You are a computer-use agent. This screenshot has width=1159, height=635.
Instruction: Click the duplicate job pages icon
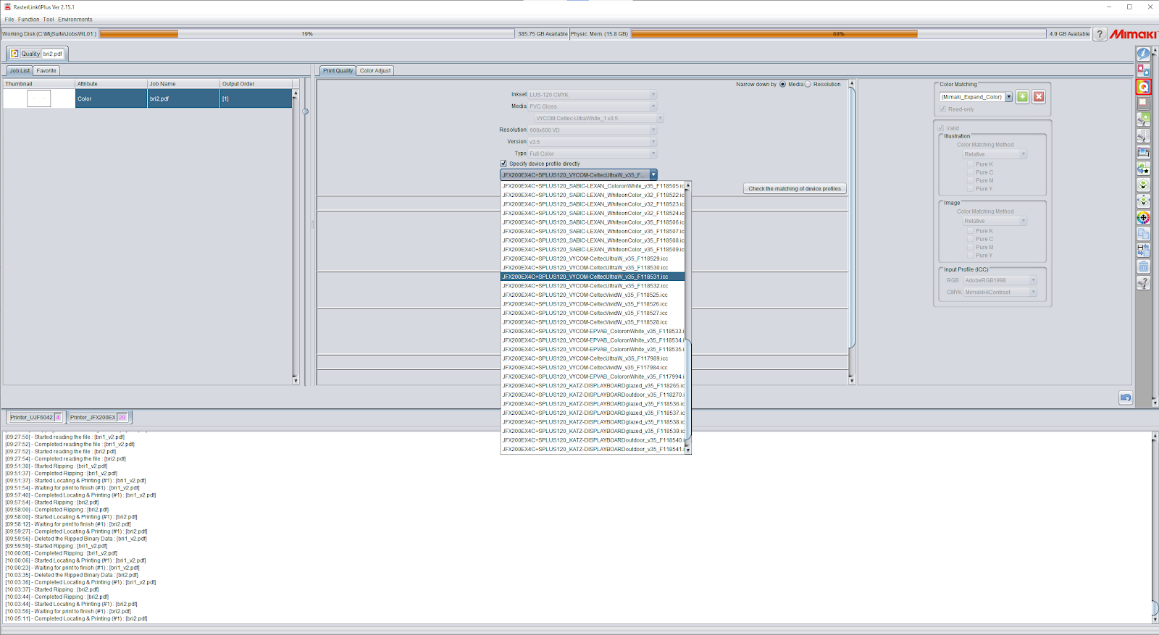coord(1143,234)
